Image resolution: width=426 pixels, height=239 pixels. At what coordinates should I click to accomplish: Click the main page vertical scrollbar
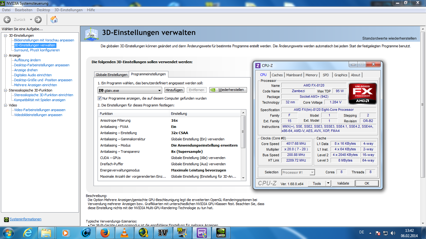point(423,105)
